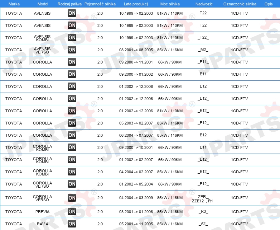Select the AVENSIS VERSO model cell
280x230 pixels.
pyautogui.click(x=42, y=50)
